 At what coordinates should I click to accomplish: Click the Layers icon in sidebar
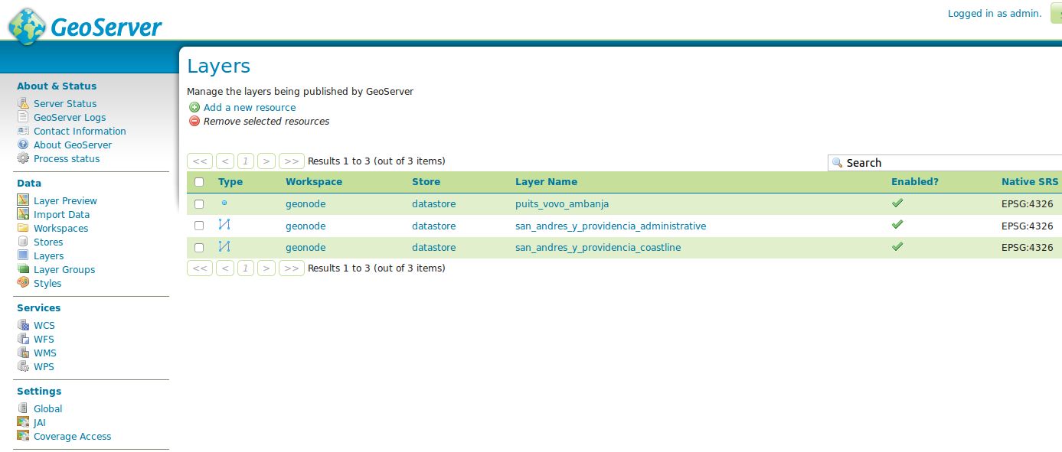[x=23, y=255]
